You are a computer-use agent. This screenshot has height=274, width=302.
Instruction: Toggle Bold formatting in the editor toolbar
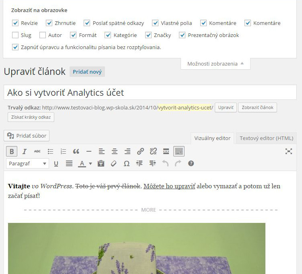(12, 151)
